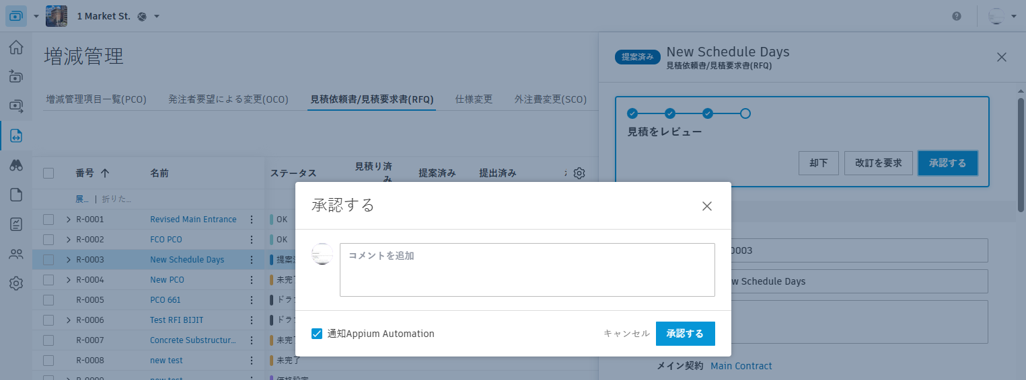Screen dimensions: 1026x380
Task: Expand the R-0002 row
Action: [x=69, y=240]
